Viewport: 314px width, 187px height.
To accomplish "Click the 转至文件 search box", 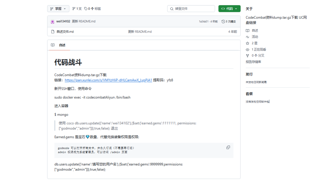I will click(191, 8).
